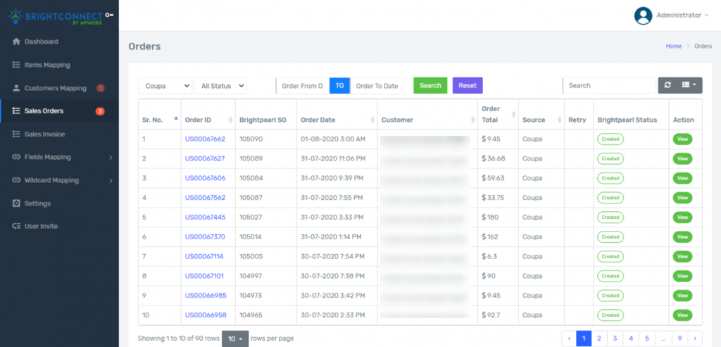Viewport: 721px width, 347px height.
Task: Click order total $ 92.7
Action: [x=493, y=315]
